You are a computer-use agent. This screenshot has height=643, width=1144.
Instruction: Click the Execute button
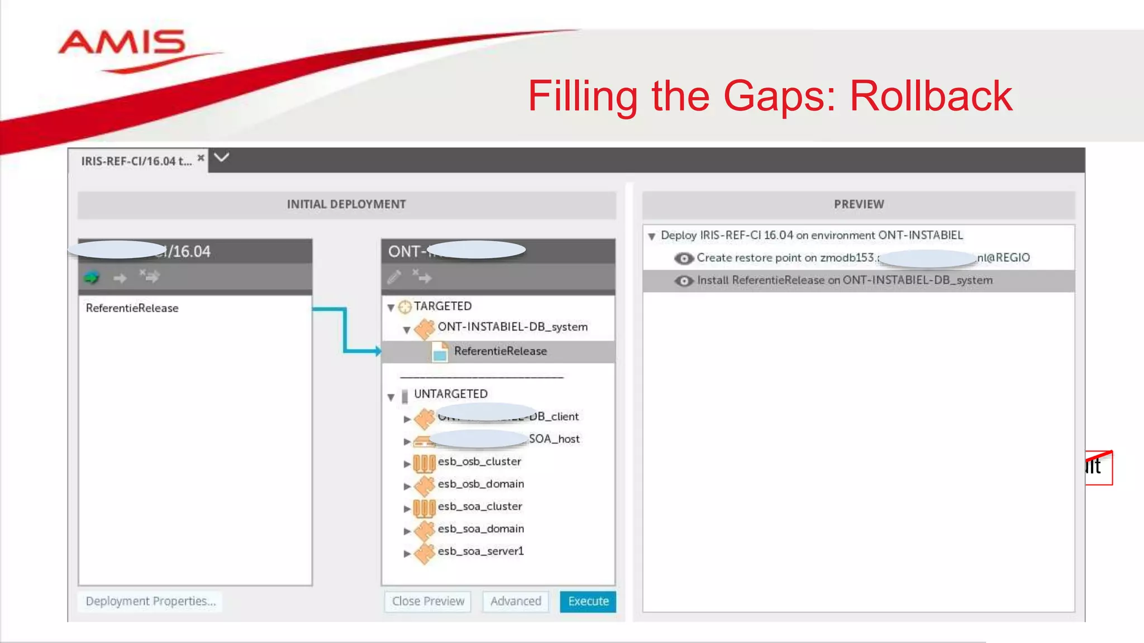coord(588,601)
